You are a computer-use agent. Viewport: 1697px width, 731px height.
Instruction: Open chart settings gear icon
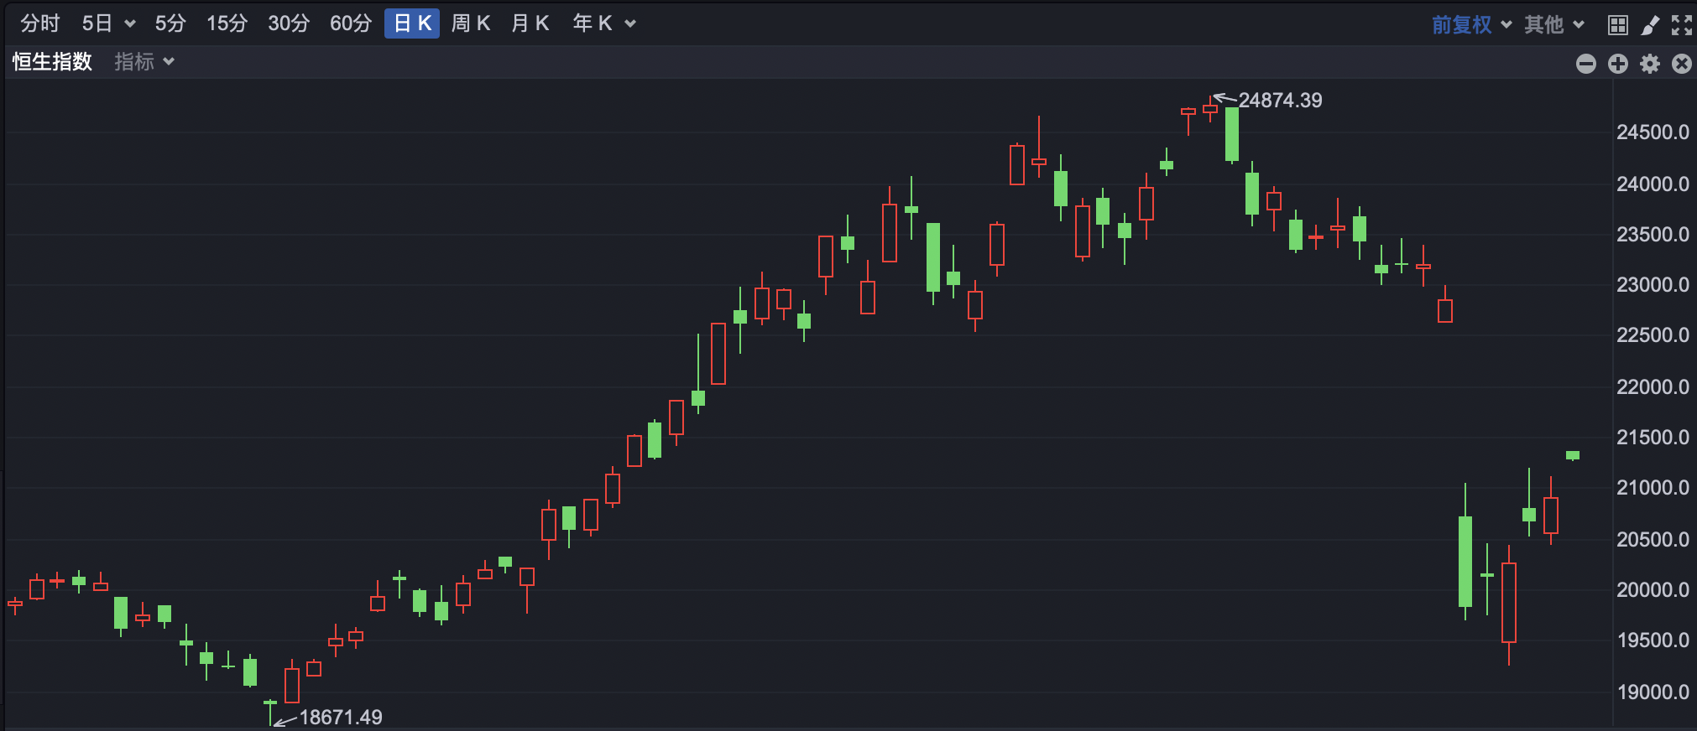pyautogui.click(x=1649, y=64)
